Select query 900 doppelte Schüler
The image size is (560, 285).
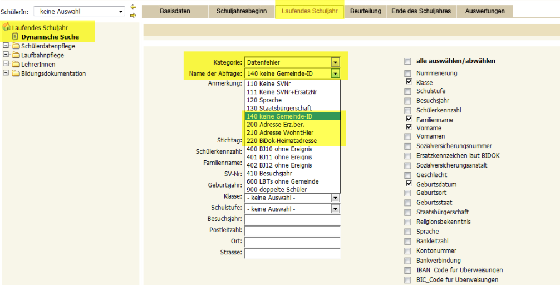(292, 190)
